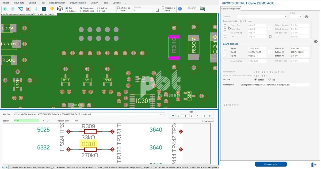Open the question mark help menu
Image resolution: width=321 pixels, height=169 pixels.
(x=125, y=3)
